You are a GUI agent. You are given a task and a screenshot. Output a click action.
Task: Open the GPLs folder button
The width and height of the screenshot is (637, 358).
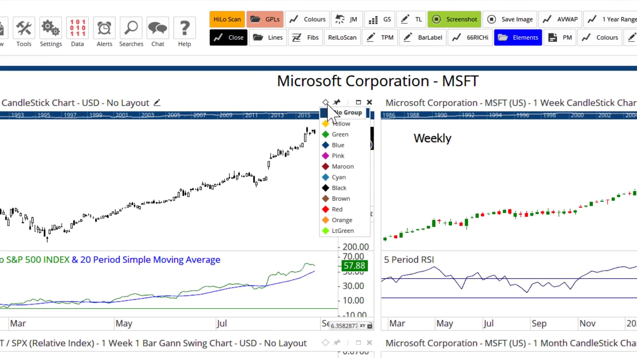point(265,19)
